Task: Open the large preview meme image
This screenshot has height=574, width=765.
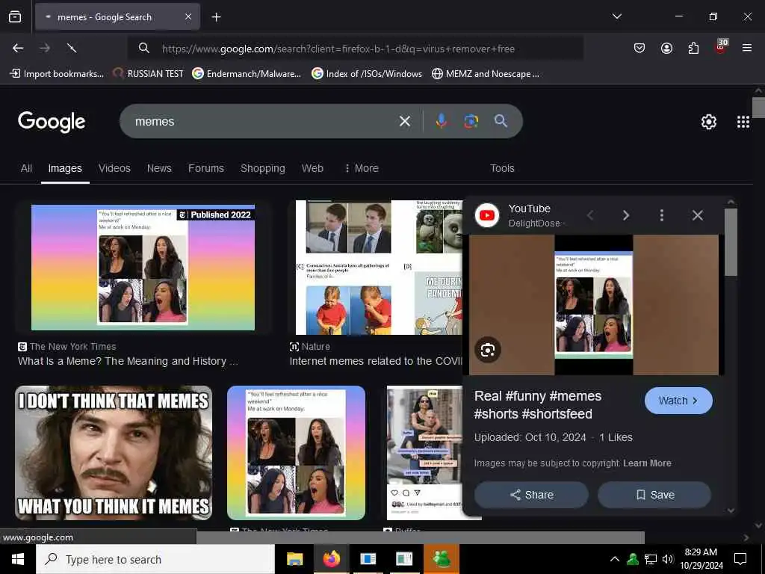Action: tap(594, 305)
